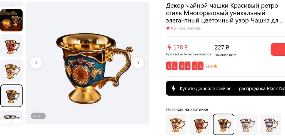285x136 pixels.
Task: Choose the silver-pink cup color option
Action: [247, 124]
